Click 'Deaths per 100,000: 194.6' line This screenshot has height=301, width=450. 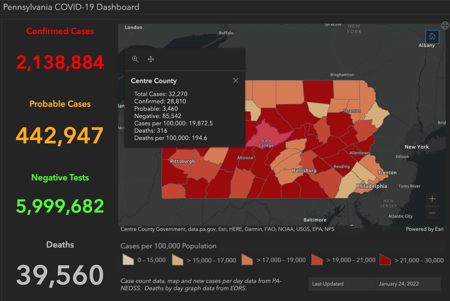pos(171,138)
